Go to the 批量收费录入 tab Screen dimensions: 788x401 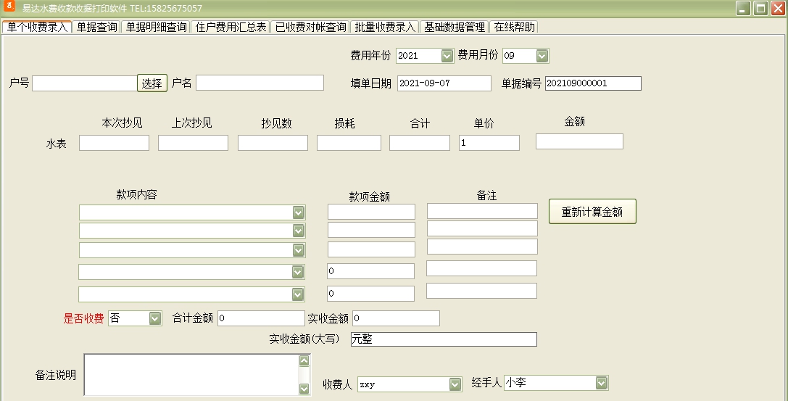(385, 27)
